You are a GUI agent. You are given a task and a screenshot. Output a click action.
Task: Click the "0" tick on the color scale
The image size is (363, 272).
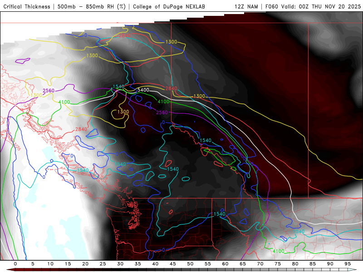15,264
